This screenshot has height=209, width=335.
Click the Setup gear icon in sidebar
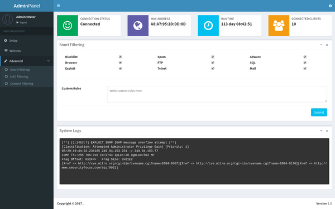tap(6, 40)
